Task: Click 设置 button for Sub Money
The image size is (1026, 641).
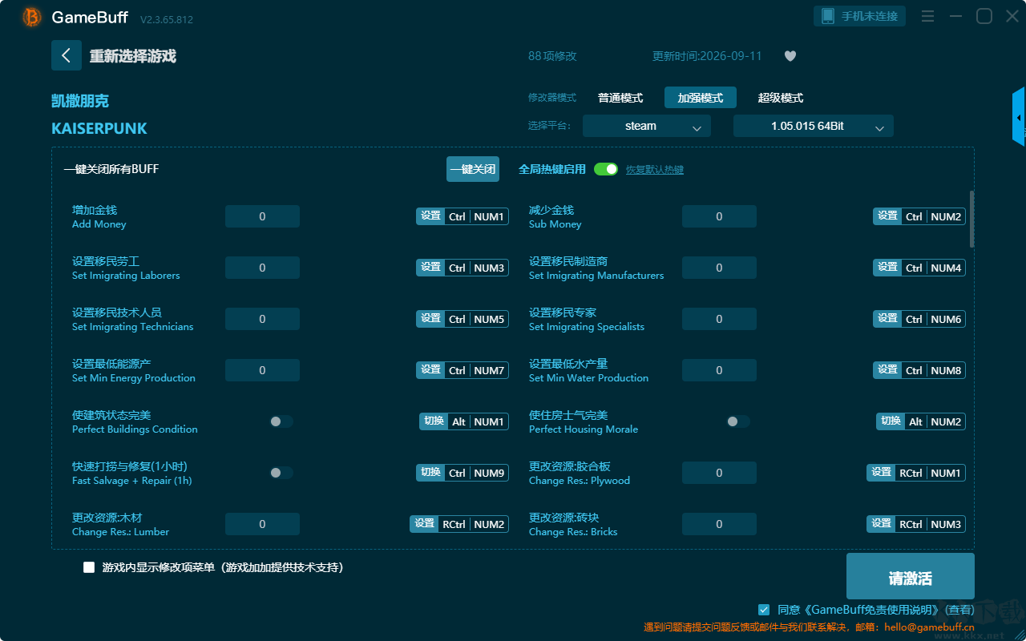Action: pos(887,216)
